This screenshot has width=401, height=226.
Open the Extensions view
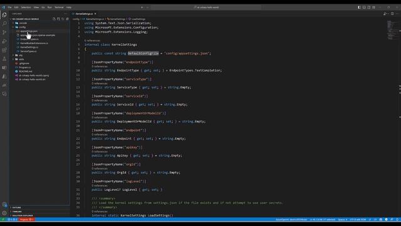tap(4, 50)
